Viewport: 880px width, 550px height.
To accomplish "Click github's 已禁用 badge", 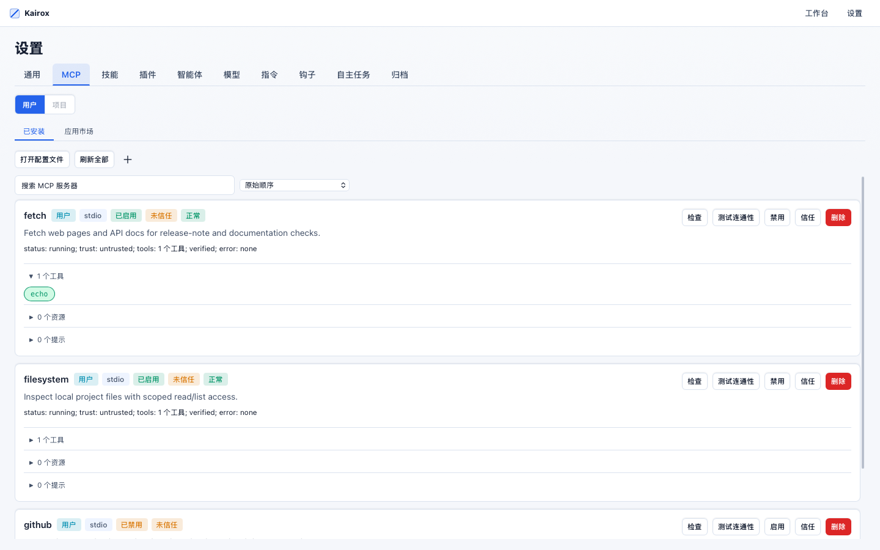I will pos(131,525).
